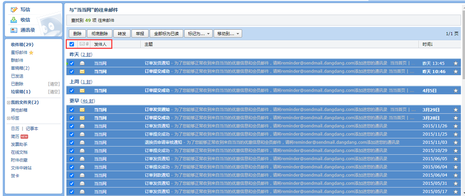
Task: Open the 简历 sidebar item marked NEW
Action: pos(15,136)
